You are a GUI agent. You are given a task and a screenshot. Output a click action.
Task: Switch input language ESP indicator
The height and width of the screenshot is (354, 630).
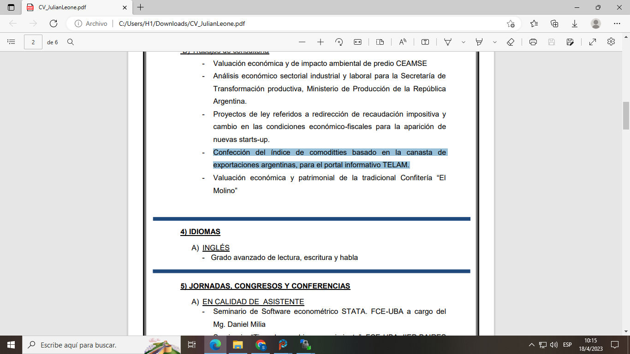(x=567, y=345)
